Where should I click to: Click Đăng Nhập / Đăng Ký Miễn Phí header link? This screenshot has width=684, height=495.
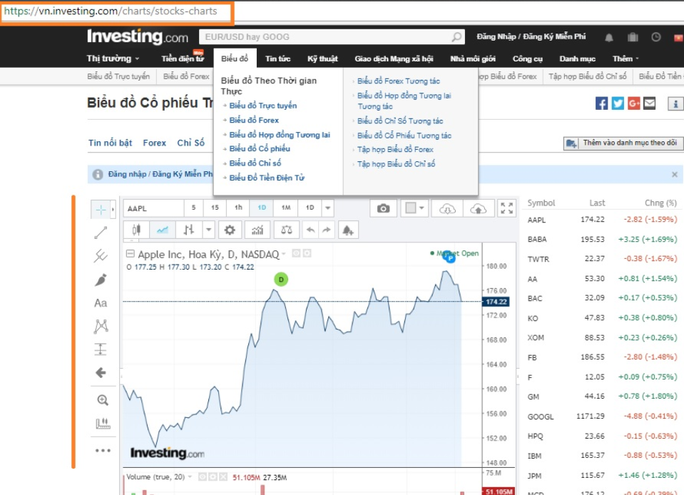(x=531, y=36)
